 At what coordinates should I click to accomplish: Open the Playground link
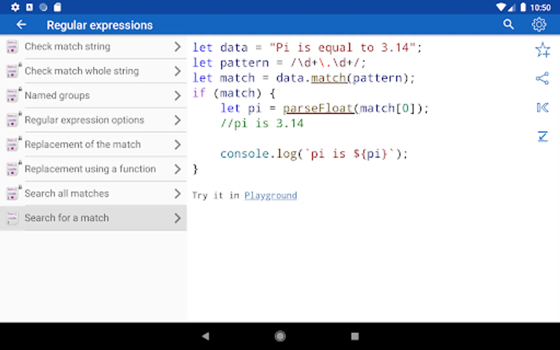pos(271,195)
